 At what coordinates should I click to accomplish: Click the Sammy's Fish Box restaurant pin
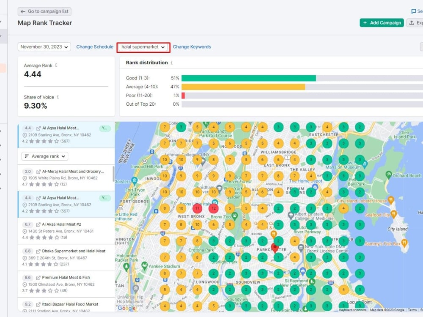(404, 243)
